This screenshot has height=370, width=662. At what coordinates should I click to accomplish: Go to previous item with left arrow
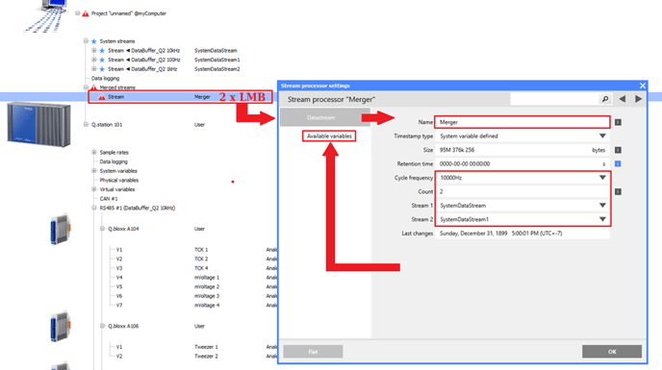point(623,99)
